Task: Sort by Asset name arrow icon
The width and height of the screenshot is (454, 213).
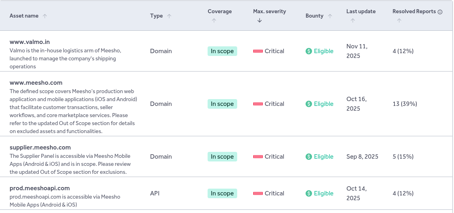Action: point(44,16)
